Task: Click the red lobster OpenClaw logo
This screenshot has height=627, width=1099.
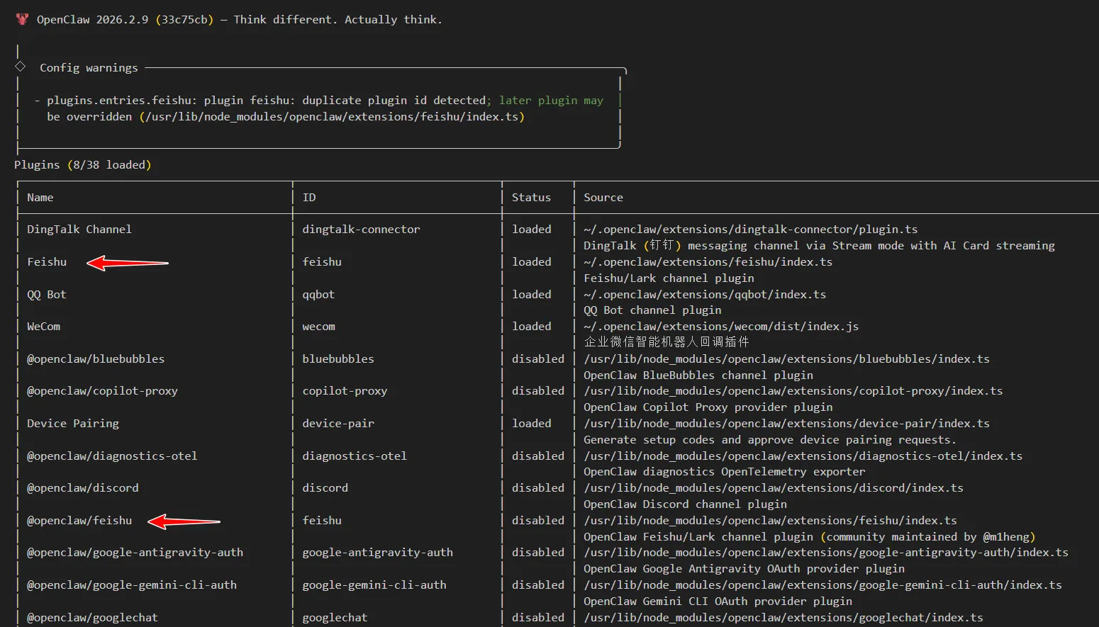Action: [22, 19]
